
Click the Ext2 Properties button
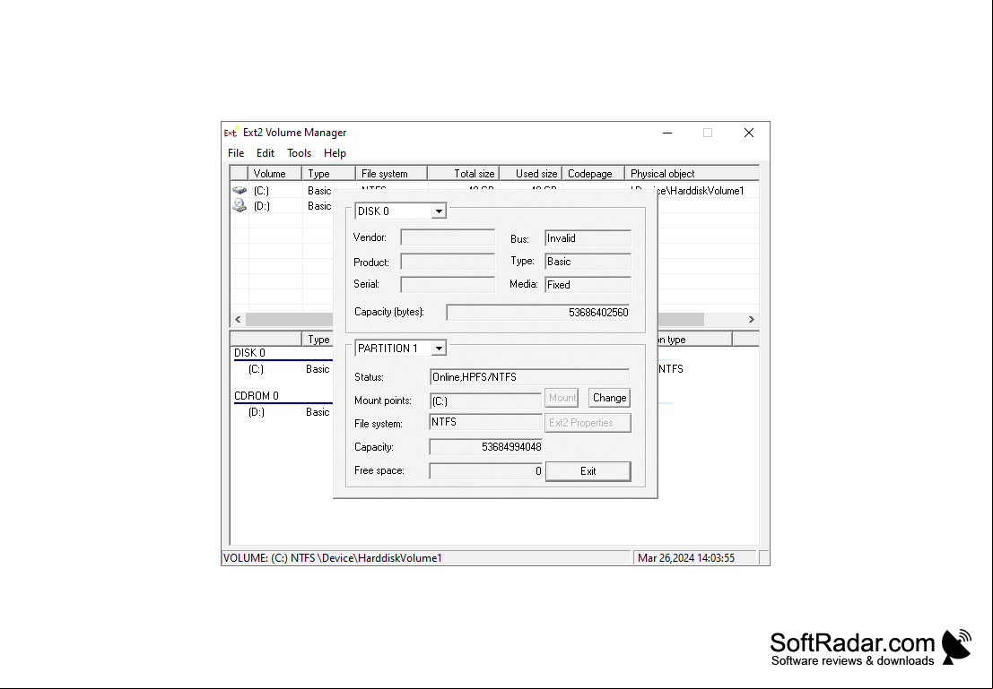click(588, 423)
